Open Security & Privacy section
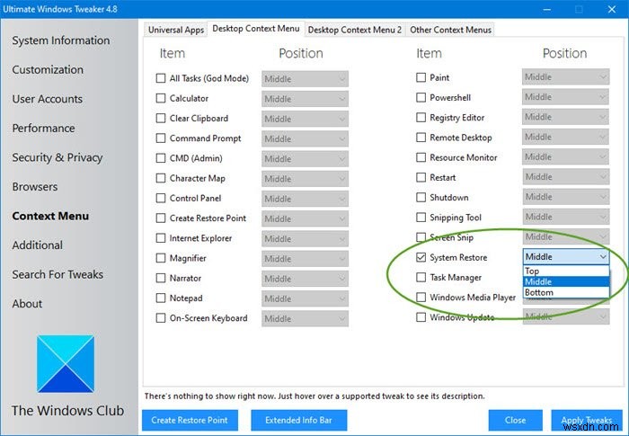Viewport: 629px width, 436px height. (58, 158)
